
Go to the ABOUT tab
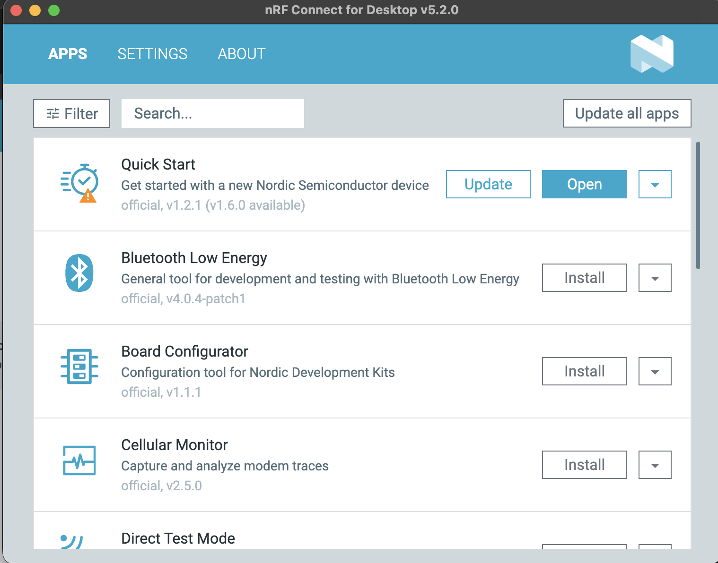pos(242,54)
